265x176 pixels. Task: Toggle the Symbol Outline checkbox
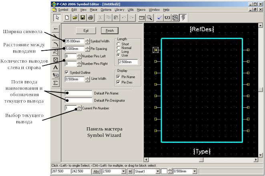click(66, 72)
